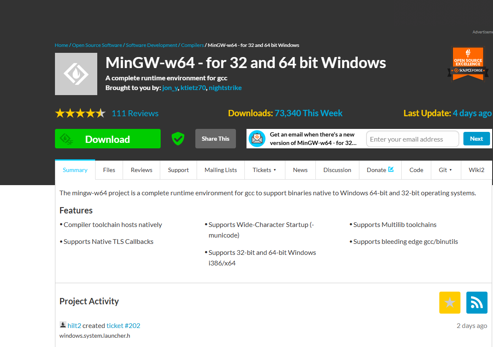Select the Summary tab

75,170
